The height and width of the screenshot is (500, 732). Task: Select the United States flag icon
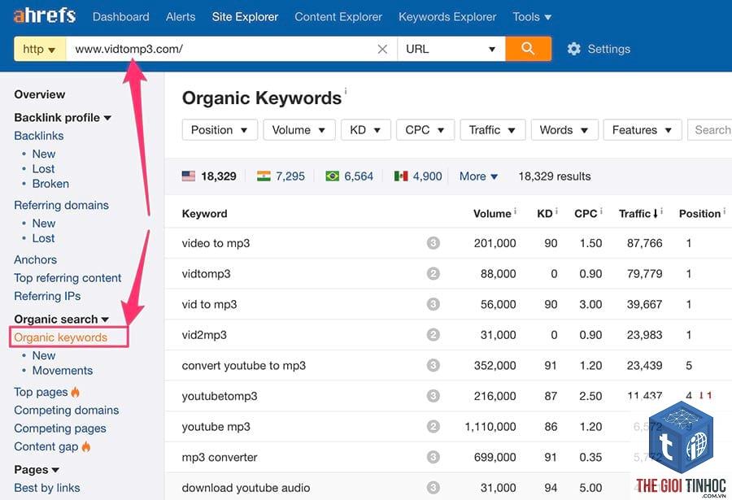pyautogui.click(x=189, y=176)
